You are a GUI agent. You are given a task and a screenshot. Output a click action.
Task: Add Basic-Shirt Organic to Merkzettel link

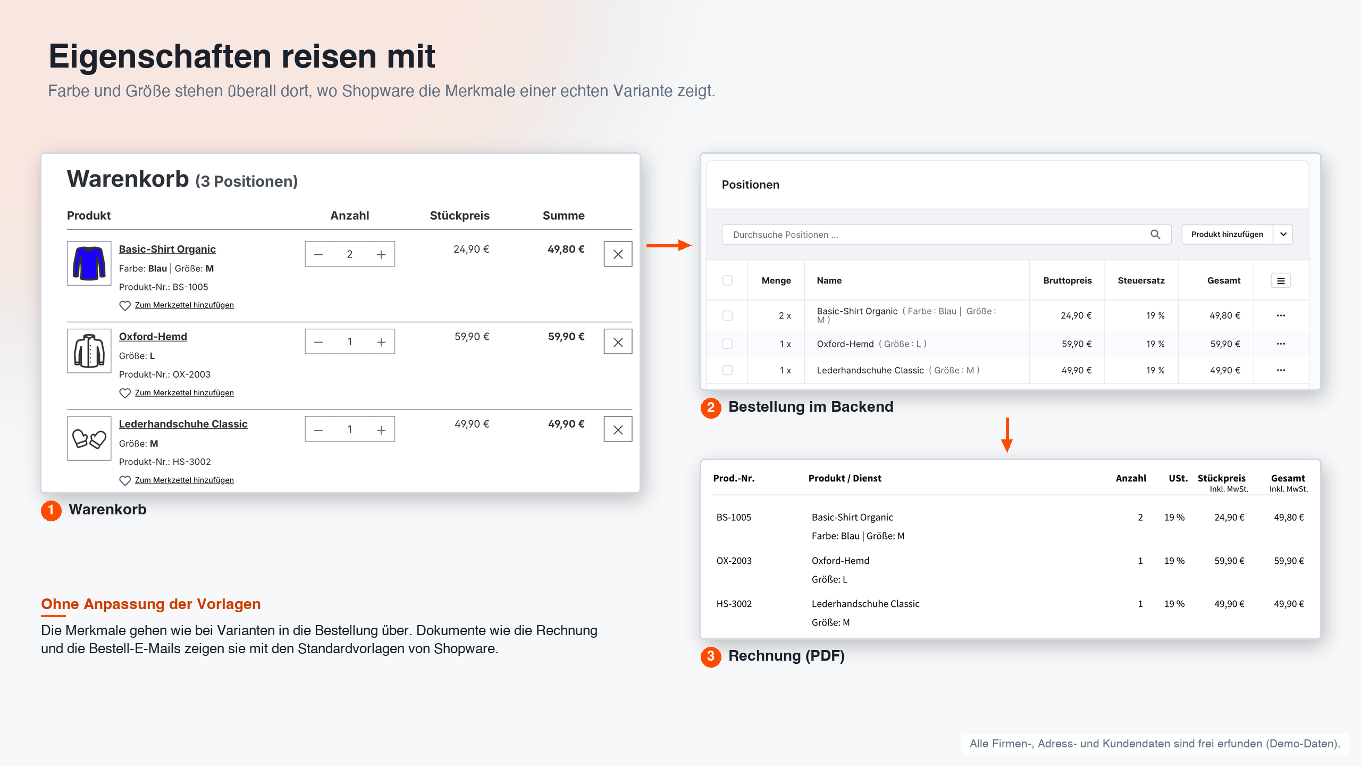184,305
